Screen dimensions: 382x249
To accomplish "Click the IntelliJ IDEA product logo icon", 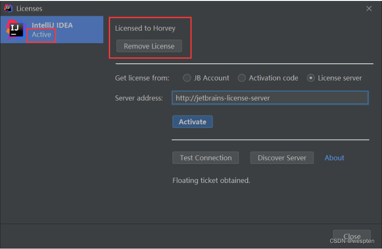I will point(16,29).
